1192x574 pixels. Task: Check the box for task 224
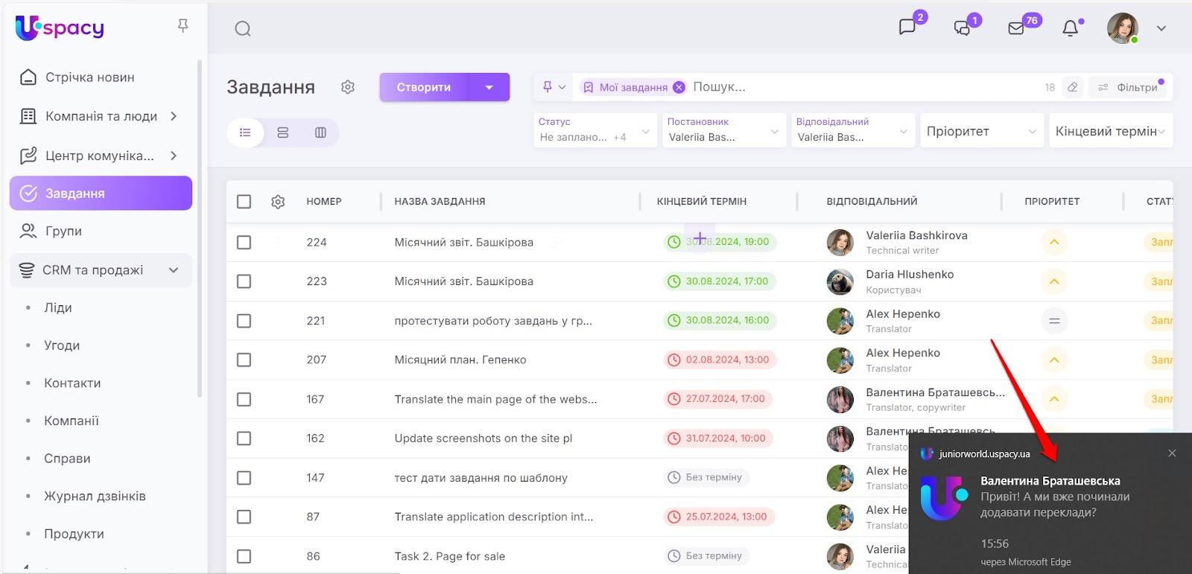244,243
